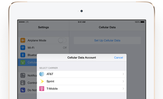
Task: Click the pink T-Mobile logo
Action: click(x=42, y=89)
